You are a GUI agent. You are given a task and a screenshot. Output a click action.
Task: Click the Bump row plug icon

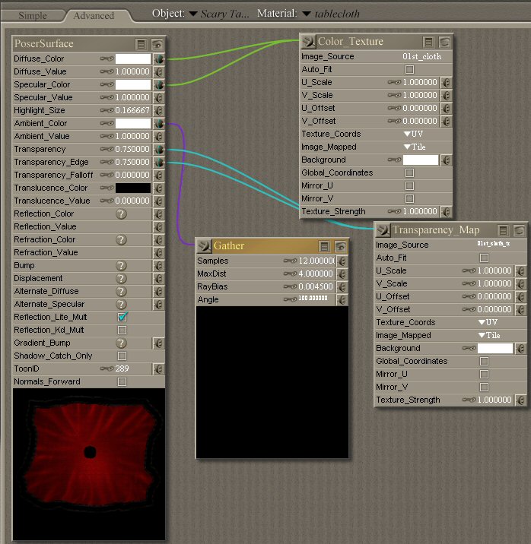(x=159, y=265)
